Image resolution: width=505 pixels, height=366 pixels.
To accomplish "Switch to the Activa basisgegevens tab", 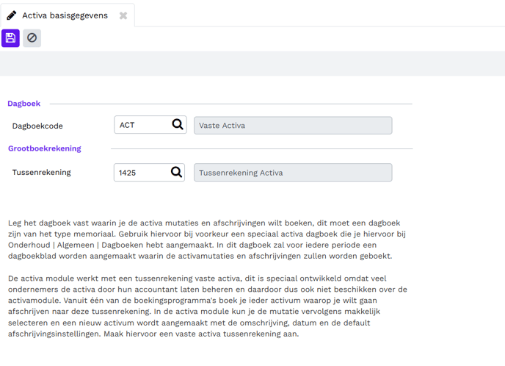I will coord(65,15).
